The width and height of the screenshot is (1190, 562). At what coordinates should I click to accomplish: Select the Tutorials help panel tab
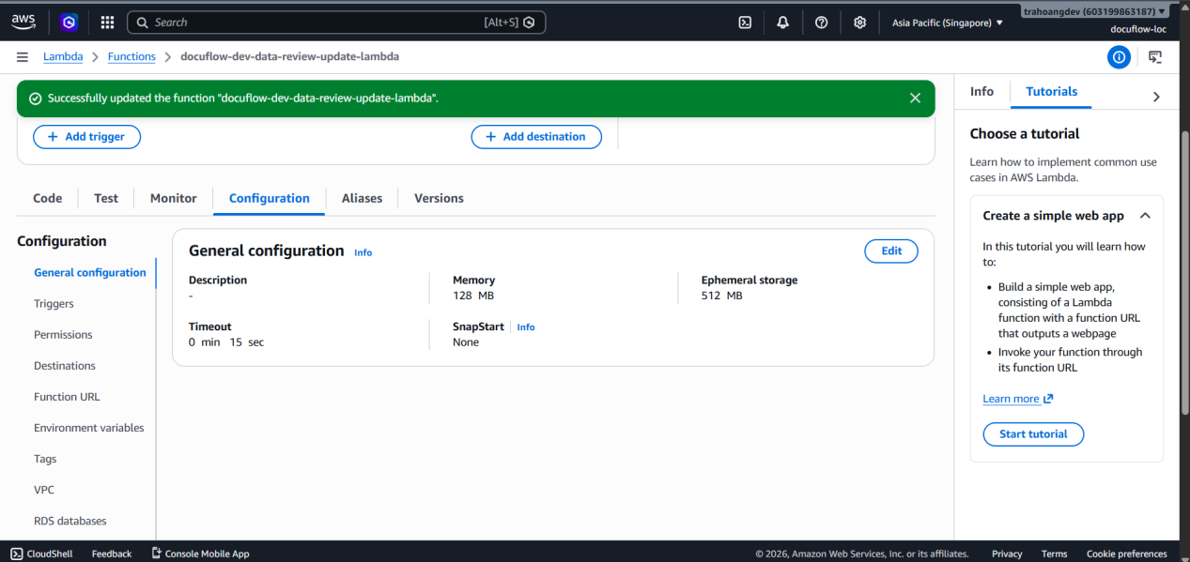1052,91
